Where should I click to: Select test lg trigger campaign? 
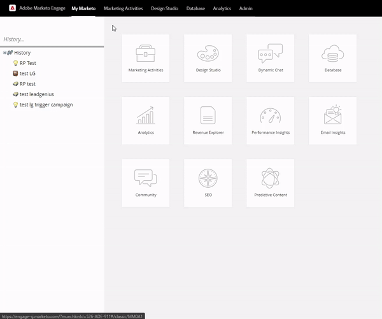point(46,105)
